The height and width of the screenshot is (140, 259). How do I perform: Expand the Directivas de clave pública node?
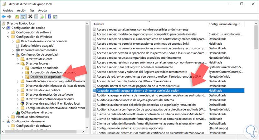(18, 90)
